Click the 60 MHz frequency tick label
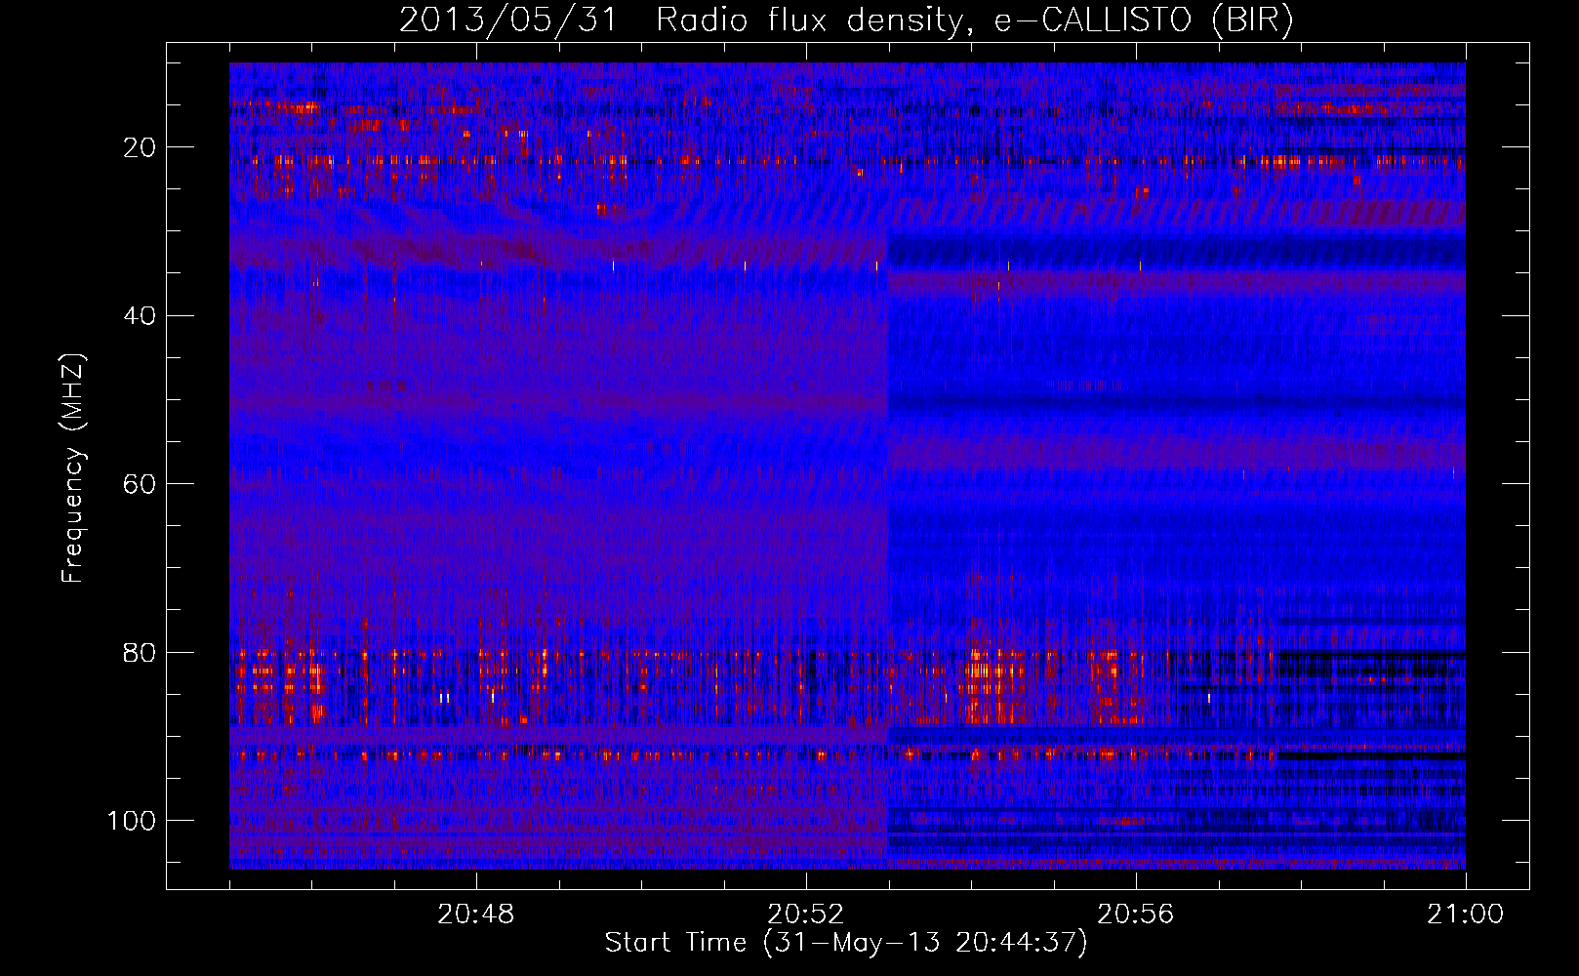The width and height of the screenshot is (1579, 976). tap(141, 484)
